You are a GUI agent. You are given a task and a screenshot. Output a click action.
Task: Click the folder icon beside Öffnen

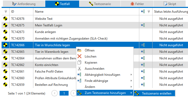point(79,50)
